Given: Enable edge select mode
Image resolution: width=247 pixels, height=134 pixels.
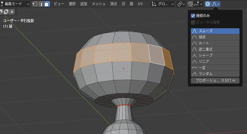Looking at the screenshot, I should (41, 4).
